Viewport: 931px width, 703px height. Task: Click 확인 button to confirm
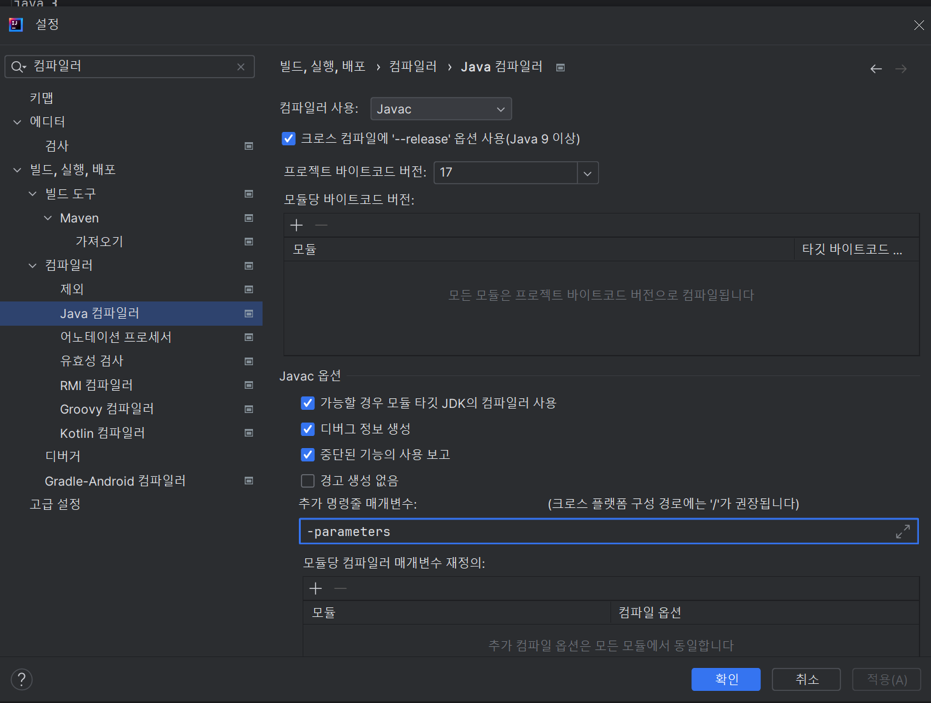tap(726, 679)
